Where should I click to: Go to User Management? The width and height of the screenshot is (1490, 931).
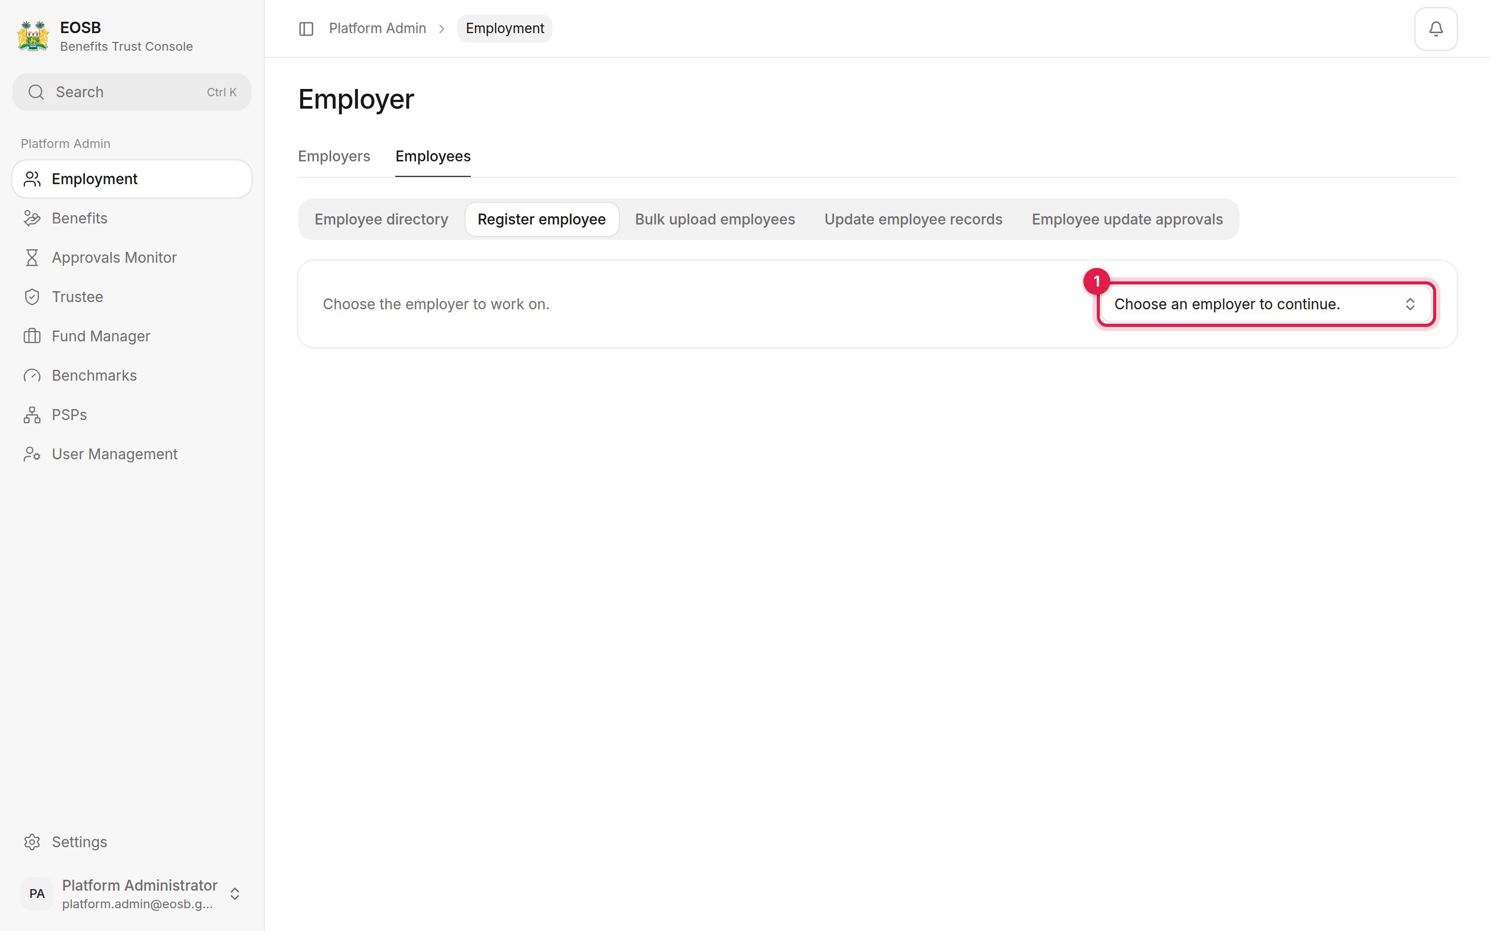[132, 455]
